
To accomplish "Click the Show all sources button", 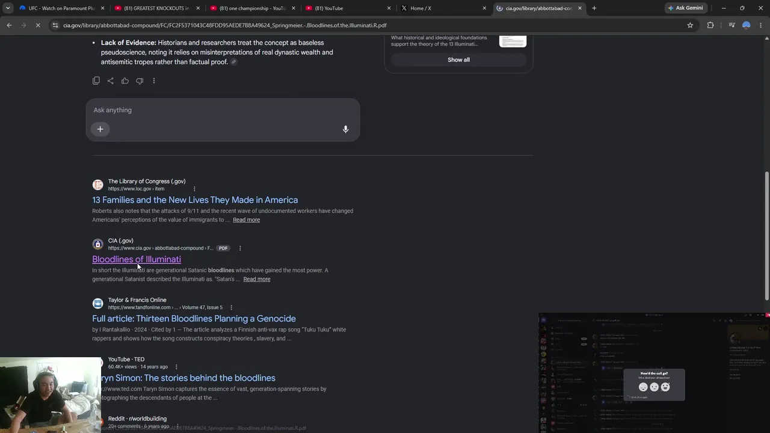I will click(x=458, y=60).
